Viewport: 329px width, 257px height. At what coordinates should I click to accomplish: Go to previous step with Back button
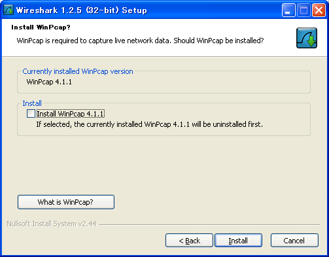click(189, 241)
